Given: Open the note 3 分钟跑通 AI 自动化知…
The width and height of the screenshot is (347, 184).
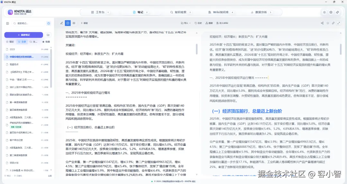Looking at the screenshot, I should point(27,170).
